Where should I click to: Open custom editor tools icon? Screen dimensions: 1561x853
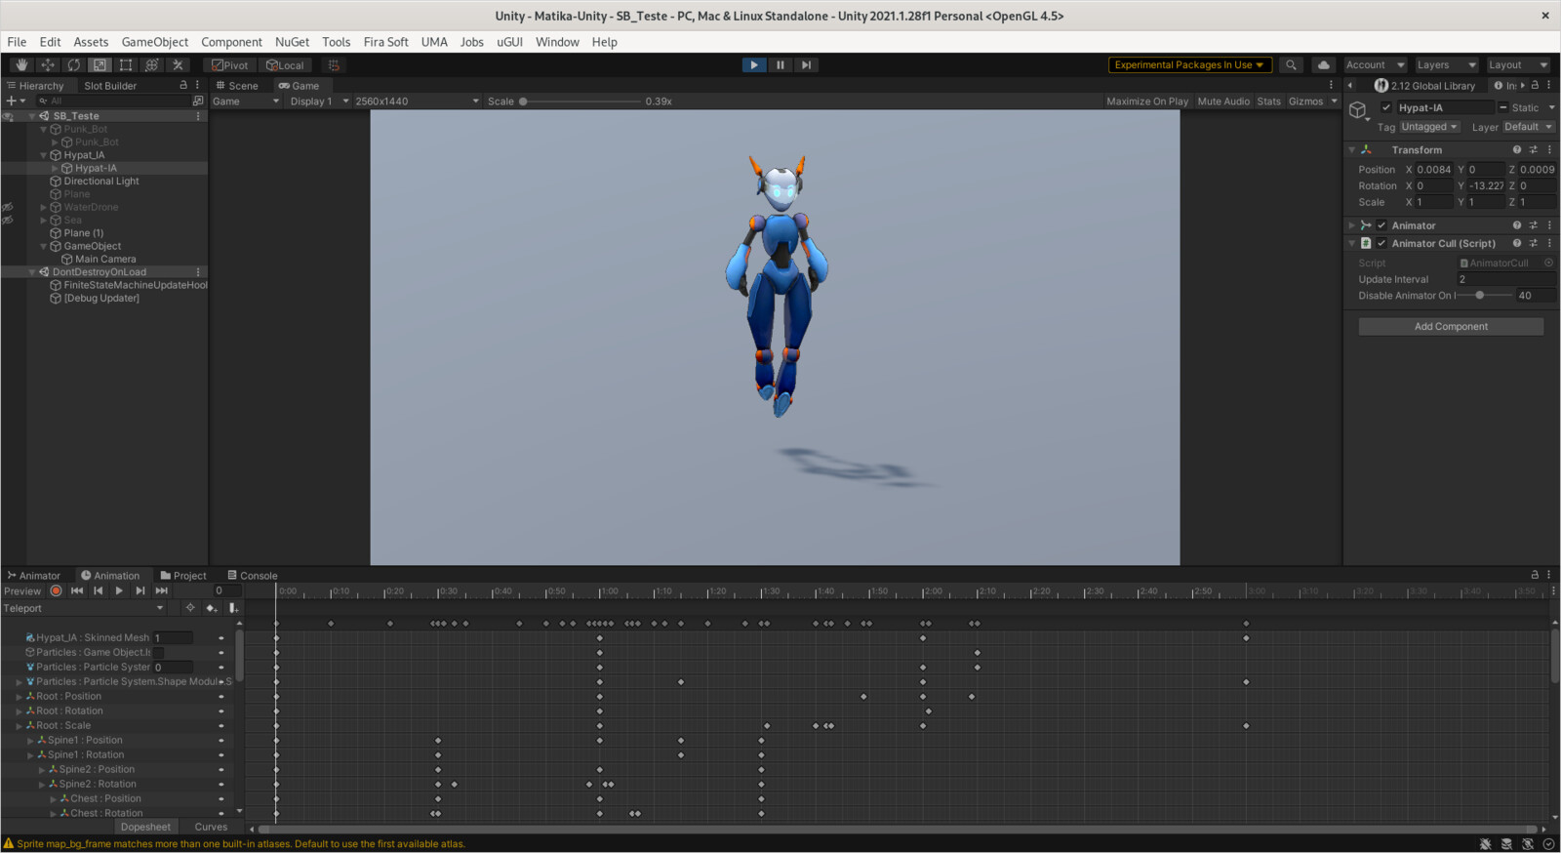[178, 65]
